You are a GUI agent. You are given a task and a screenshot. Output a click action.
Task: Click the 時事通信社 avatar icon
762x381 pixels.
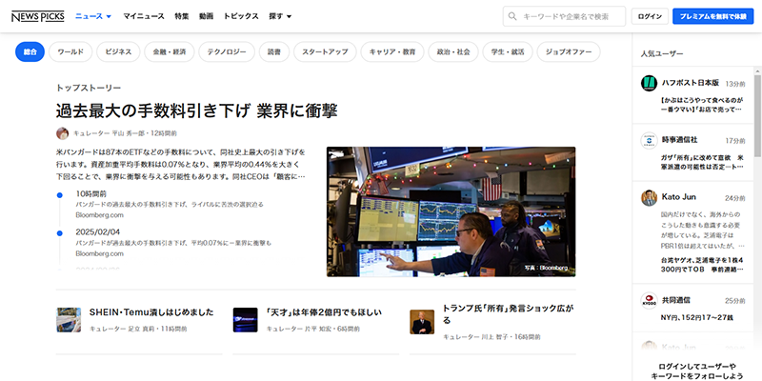[649, 140]
